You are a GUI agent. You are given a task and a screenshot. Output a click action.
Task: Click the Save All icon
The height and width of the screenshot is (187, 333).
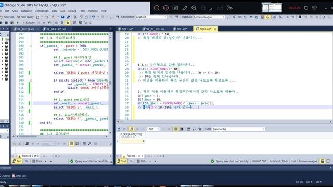[x=68, y=17]
